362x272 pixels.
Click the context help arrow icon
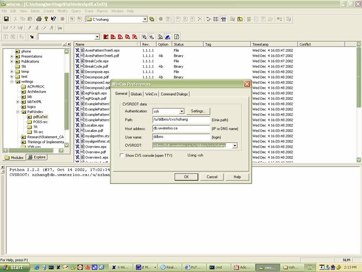[54, 19]
